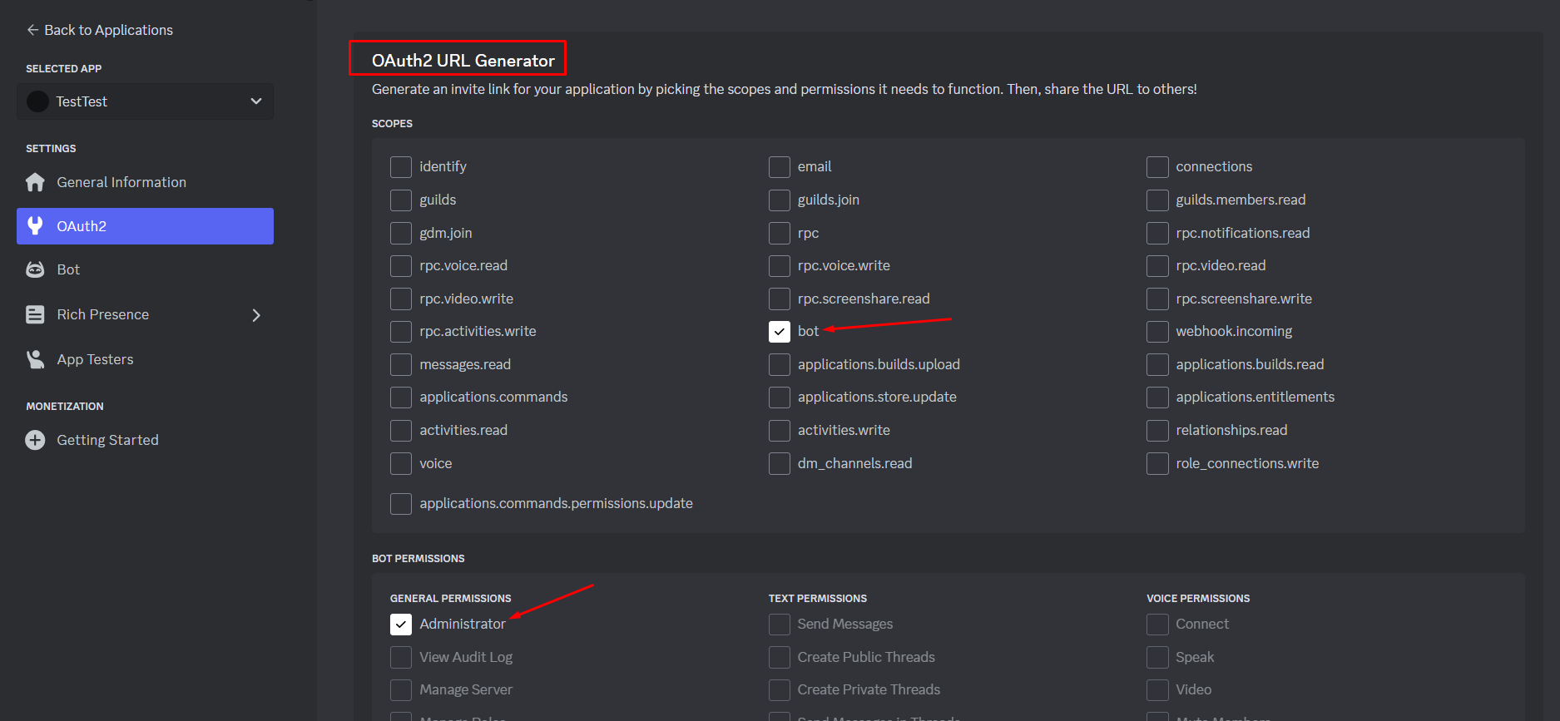Click the Rich Presence document icon
This screenshot has width=1560, height=721.
[x=35, y=314]
